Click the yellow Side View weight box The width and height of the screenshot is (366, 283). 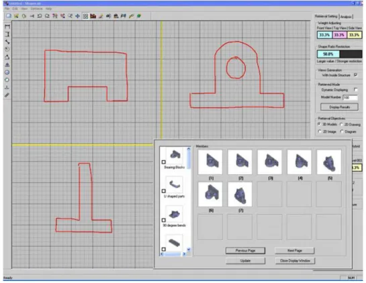tap(355, 35)
